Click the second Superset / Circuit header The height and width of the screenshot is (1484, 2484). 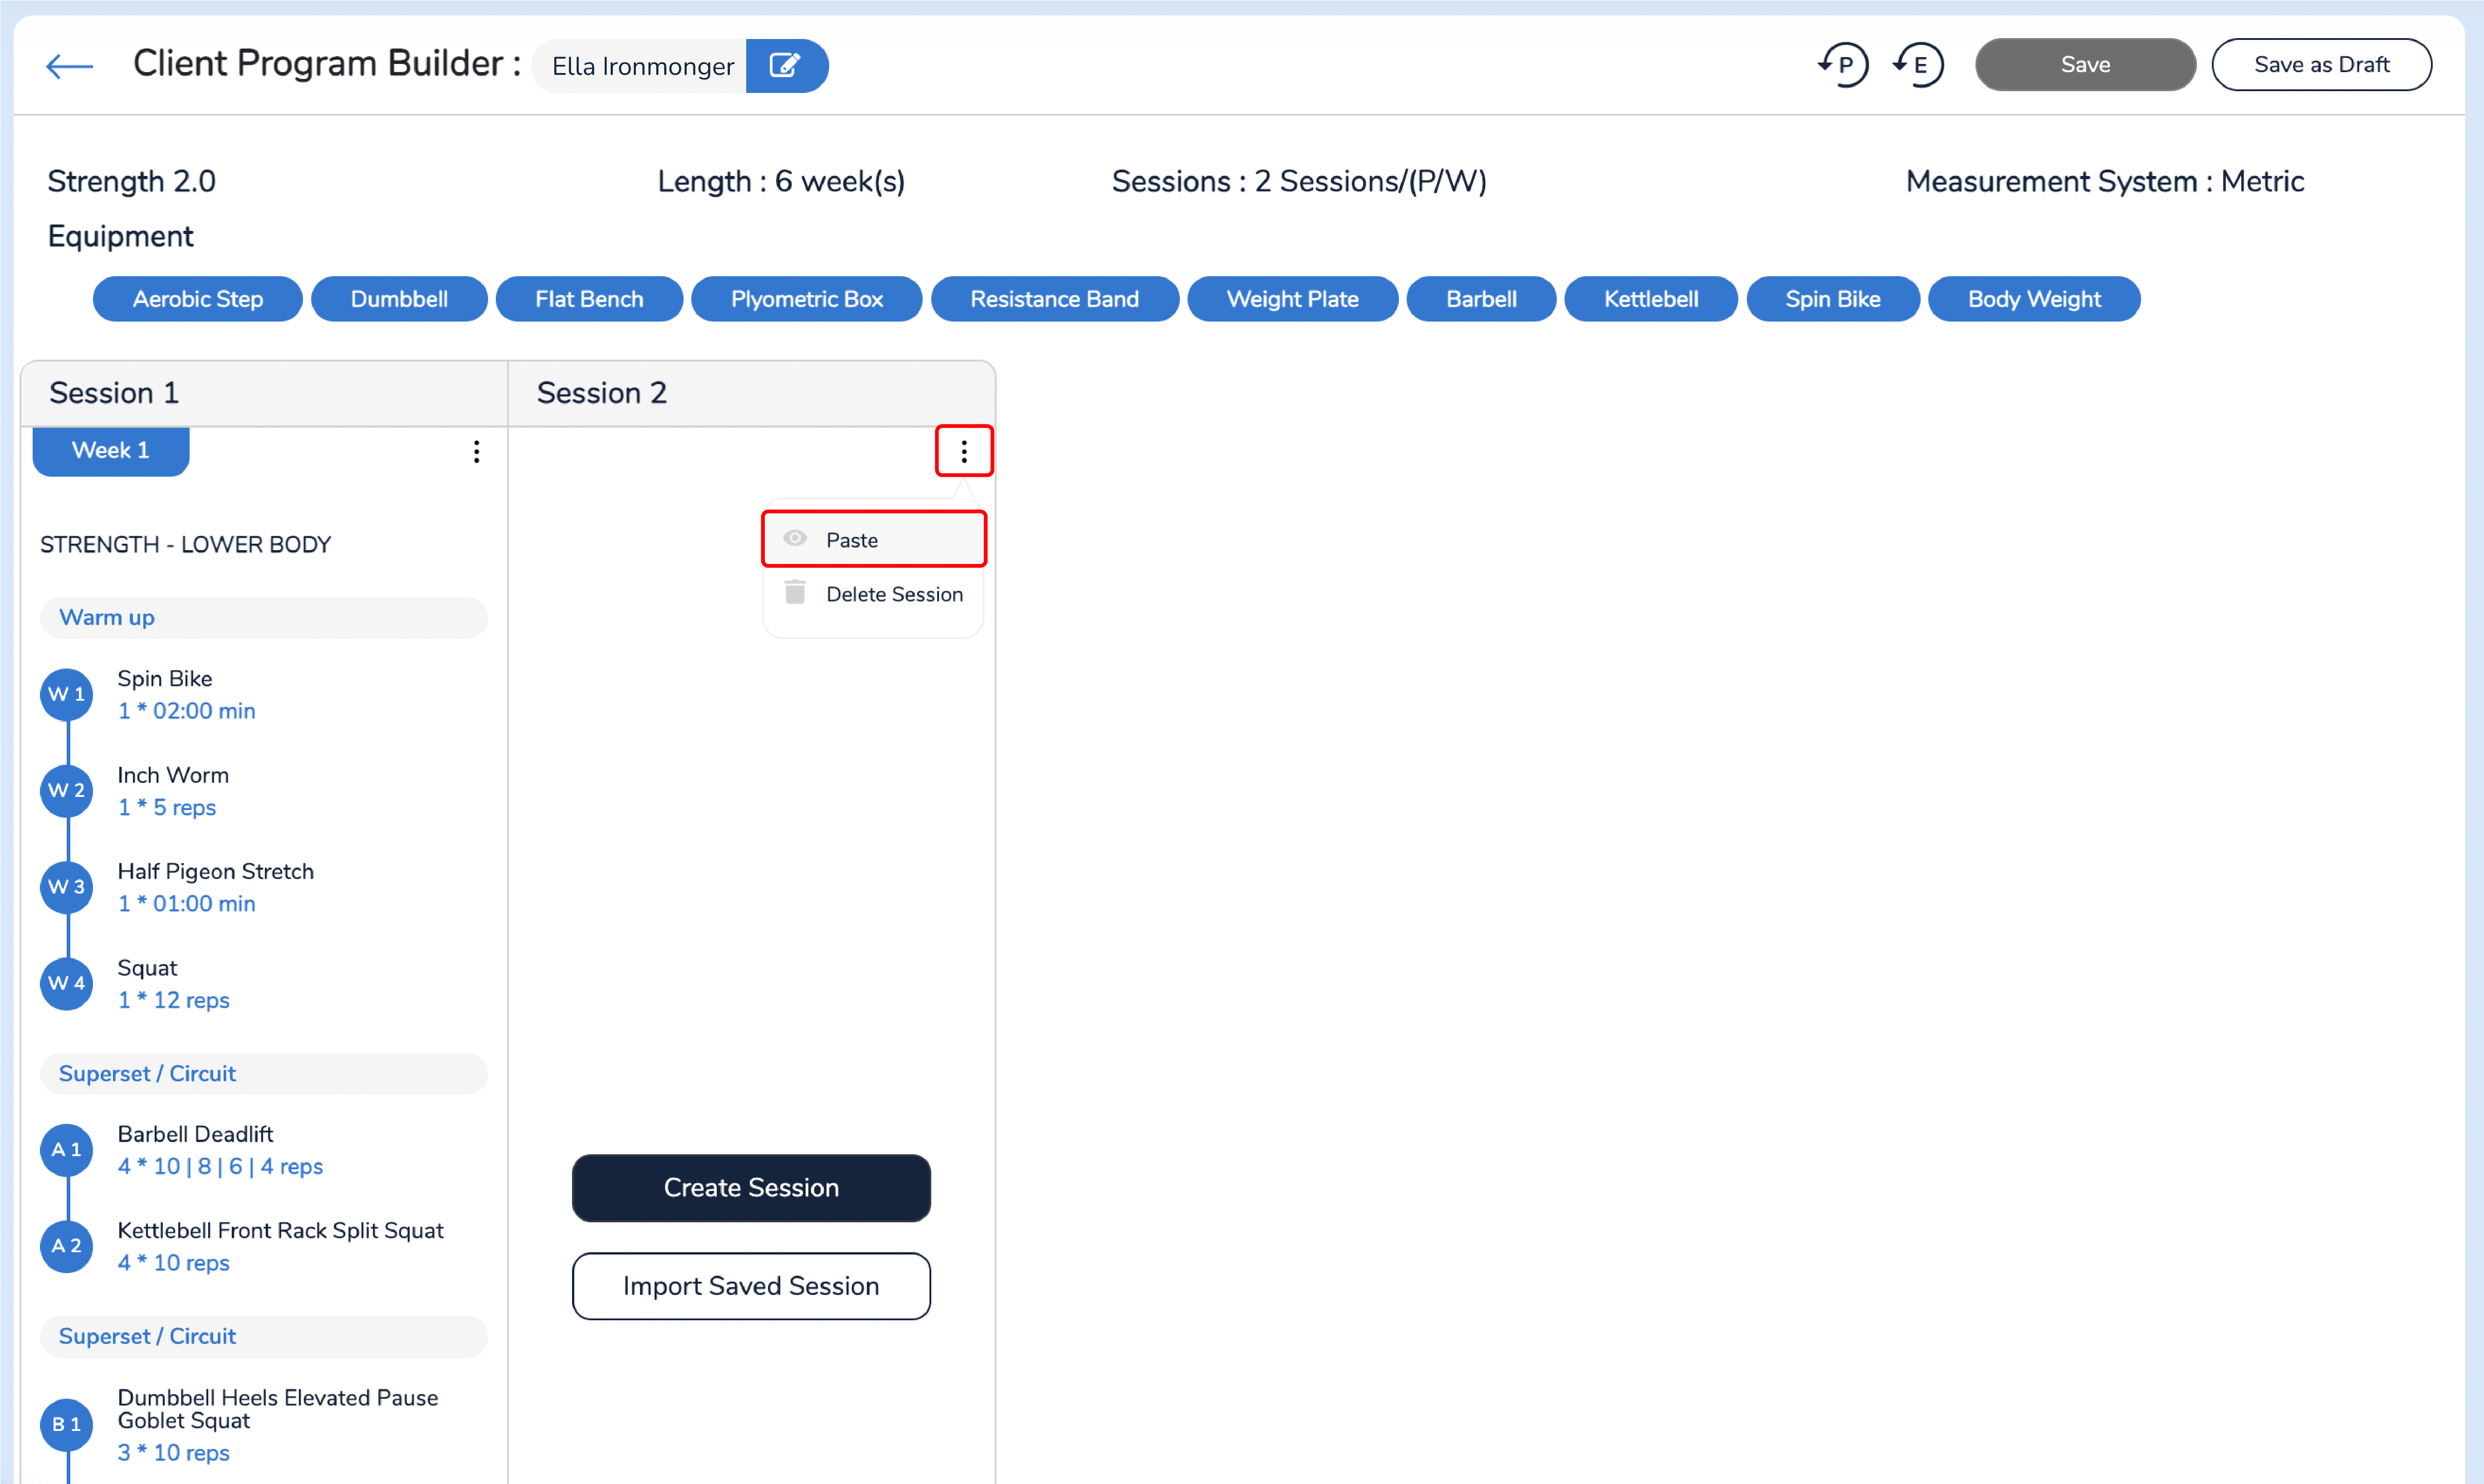264,1337
